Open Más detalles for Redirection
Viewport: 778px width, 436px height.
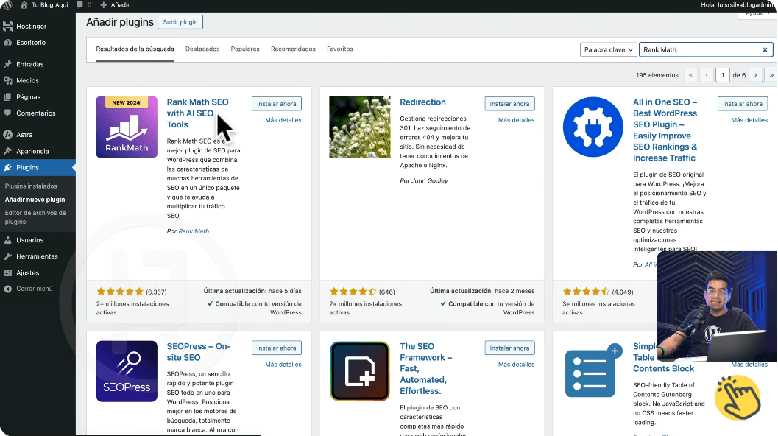tap(517, 120)
